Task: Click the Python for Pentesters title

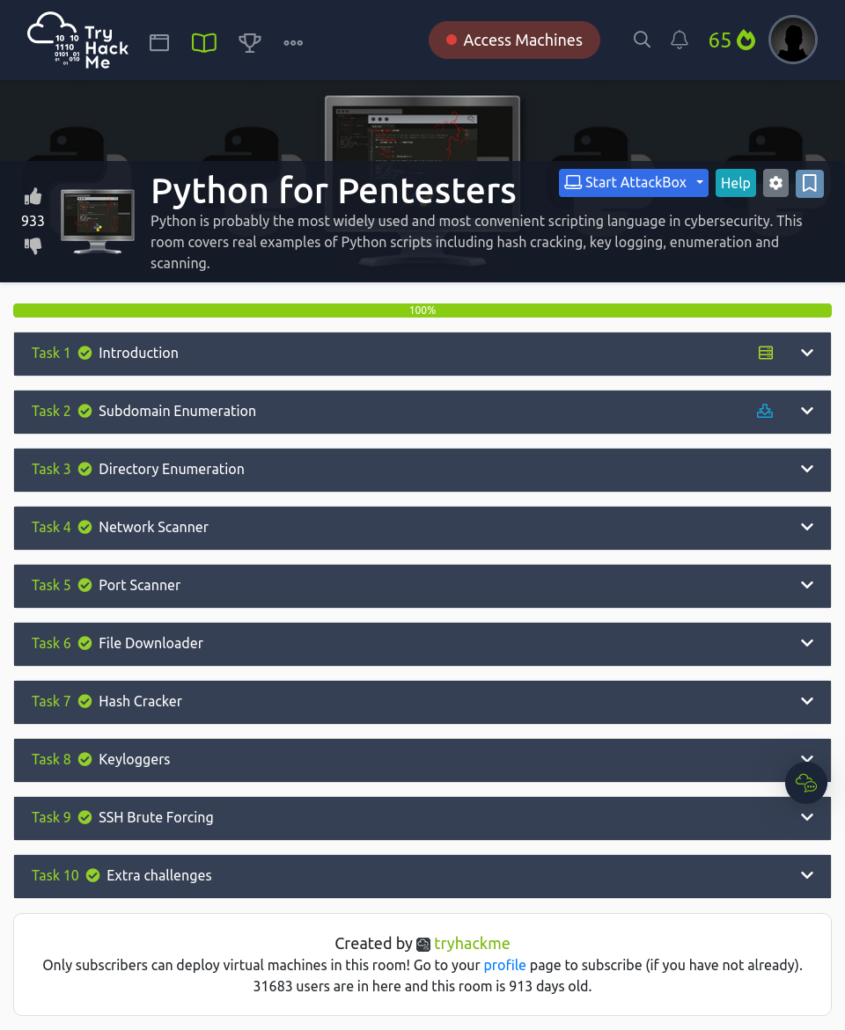Action: point(333,191)
